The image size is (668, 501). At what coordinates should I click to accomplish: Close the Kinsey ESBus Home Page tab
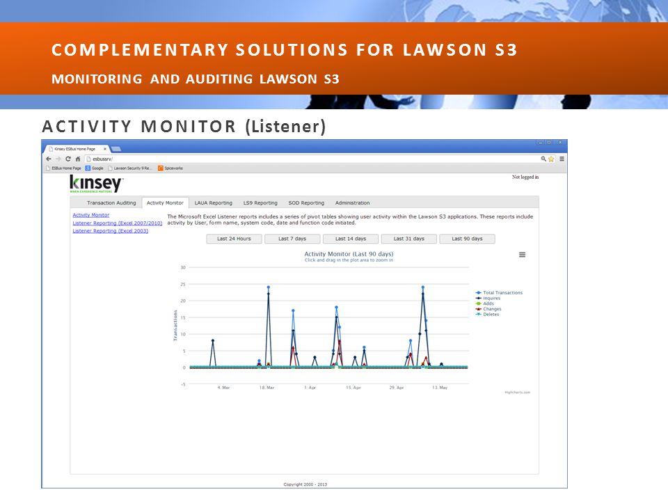(x=105, y=149)
